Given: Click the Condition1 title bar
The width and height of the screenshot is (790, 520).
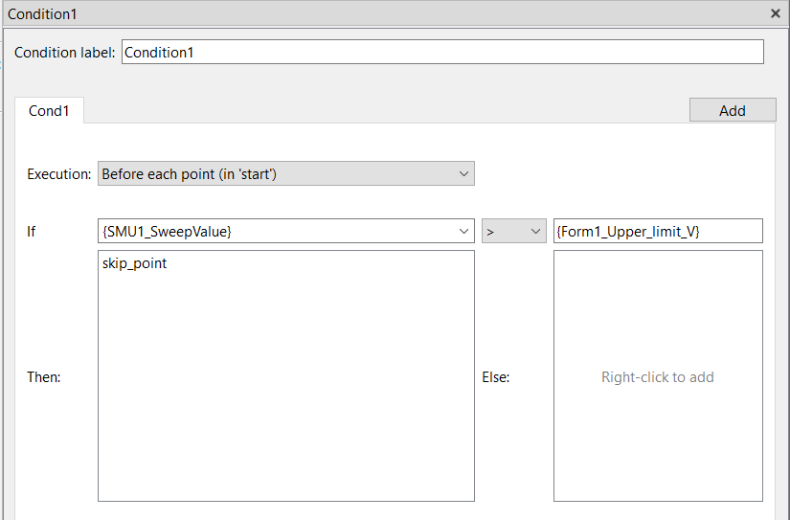Looking at the screenshot, I should (383, 13).
